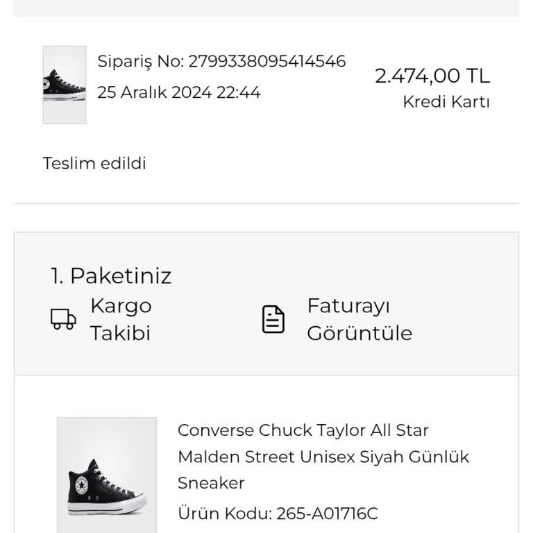The image size is (533, 533).
Task: Click the total price 2.474,00 TL
Action: 432,76
